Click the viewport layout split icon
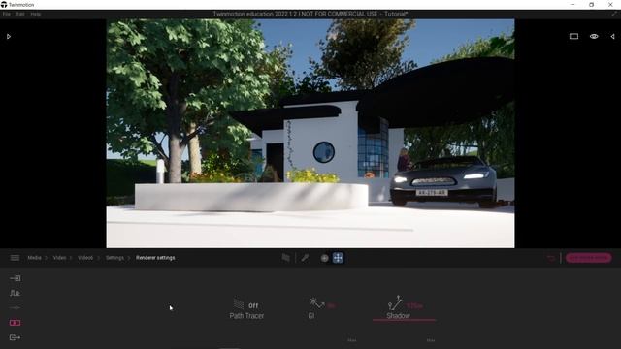This screenshot has height=349, width=621. (x=573, y=37)
